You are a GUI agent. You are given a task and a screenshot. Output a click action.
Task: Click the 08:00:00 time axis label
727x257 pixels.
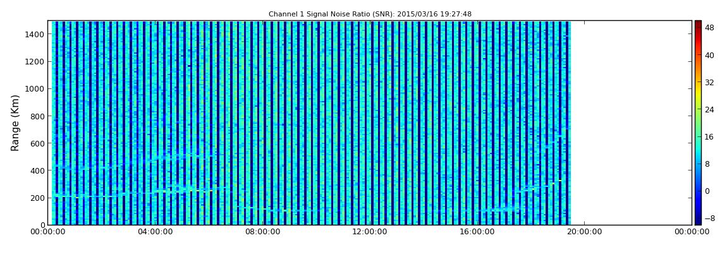(264, 232)
